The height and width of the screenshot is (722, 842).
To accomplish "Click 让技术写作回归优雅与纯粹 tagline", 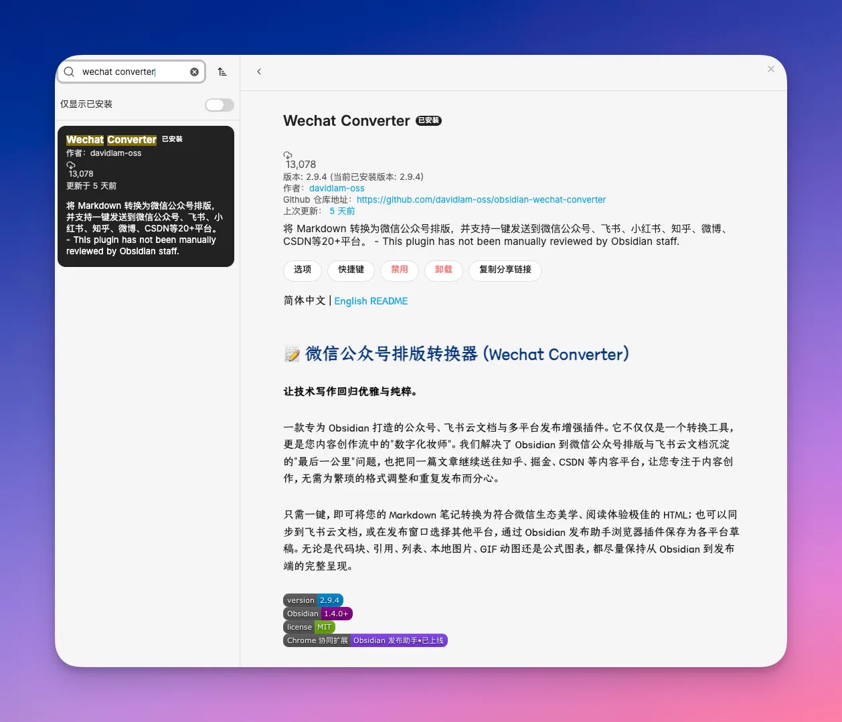I will pyautogui.click(x=351, y=391).
